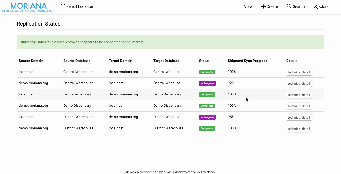Click the magnifying glass Search icon
The image size is (341, 174).
click(x=289, y=6)
